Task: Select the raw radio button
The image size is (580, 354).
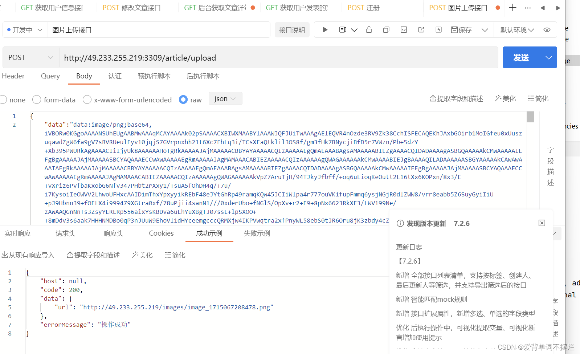Action: pos(183,99)
